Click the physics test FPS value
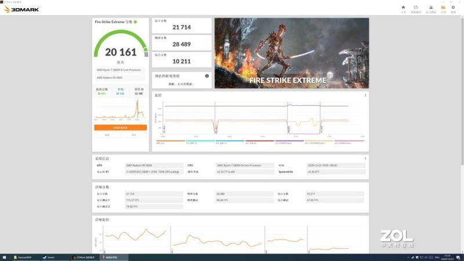Viewport: 464px width, 261px height. 244,200
